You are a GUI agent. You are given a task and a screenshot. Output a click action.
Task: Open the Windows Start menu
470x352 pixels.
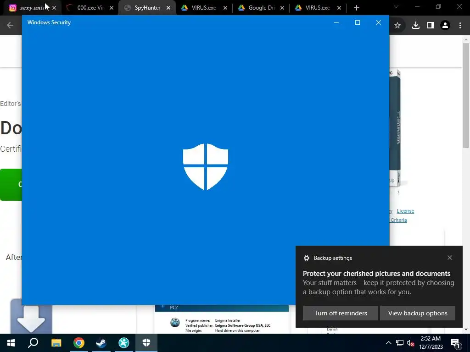(11, 343)
